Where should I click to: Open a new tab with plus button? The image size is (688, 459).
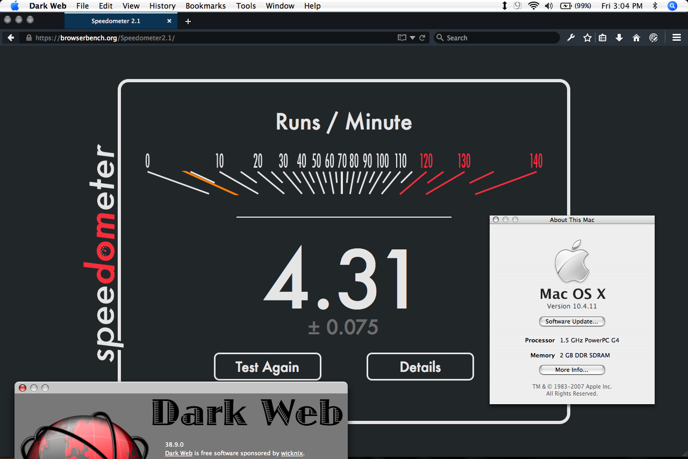click(188, 21)
